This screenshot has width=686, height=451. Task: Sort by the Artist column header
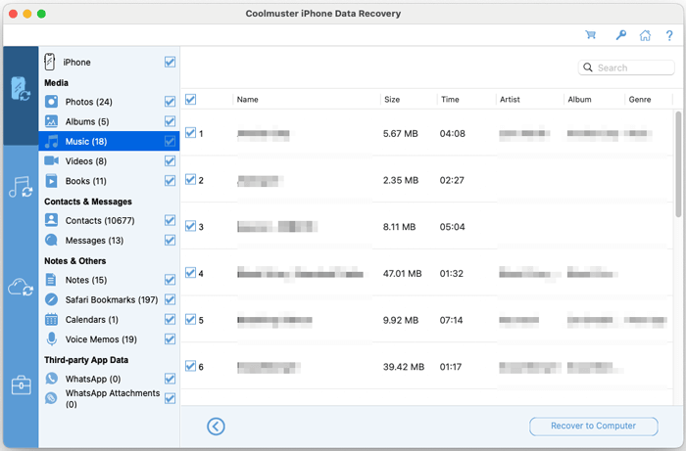click(x=510, y=100)
